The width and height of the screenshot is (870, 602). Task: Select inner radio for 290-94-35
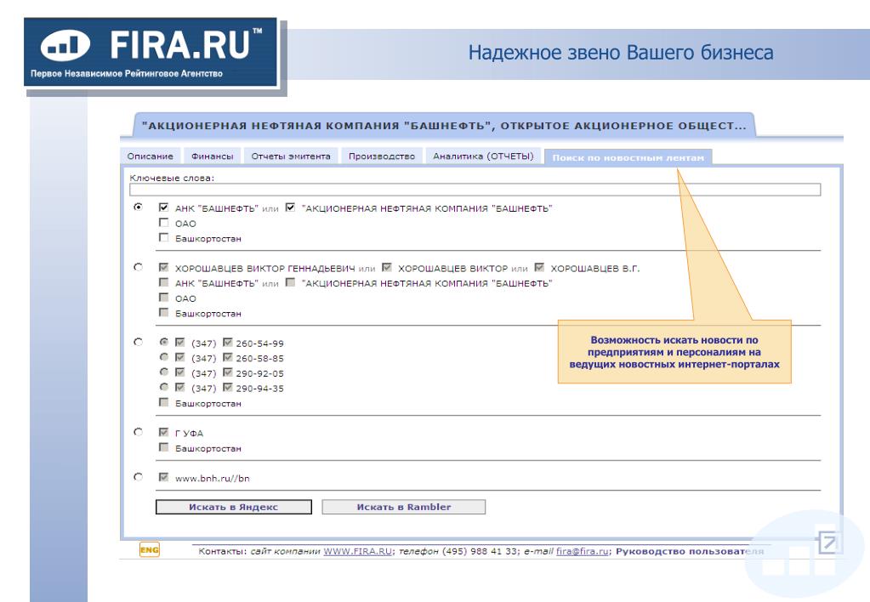click(163, 387)
